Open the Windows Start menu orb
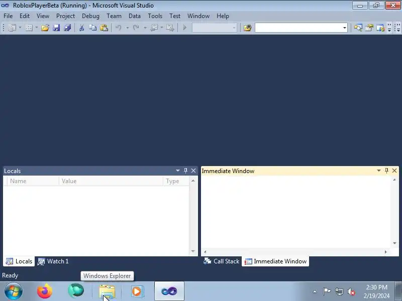 14,291
